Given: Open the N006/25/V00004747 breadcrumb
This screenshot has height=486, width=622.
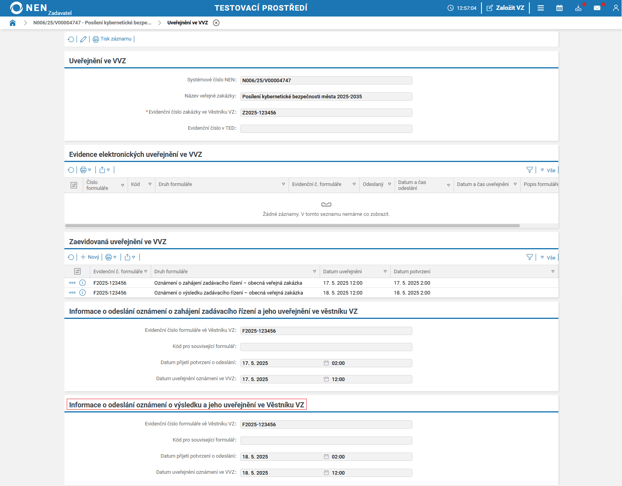Looking at the screenshot, I should [92, 23].
